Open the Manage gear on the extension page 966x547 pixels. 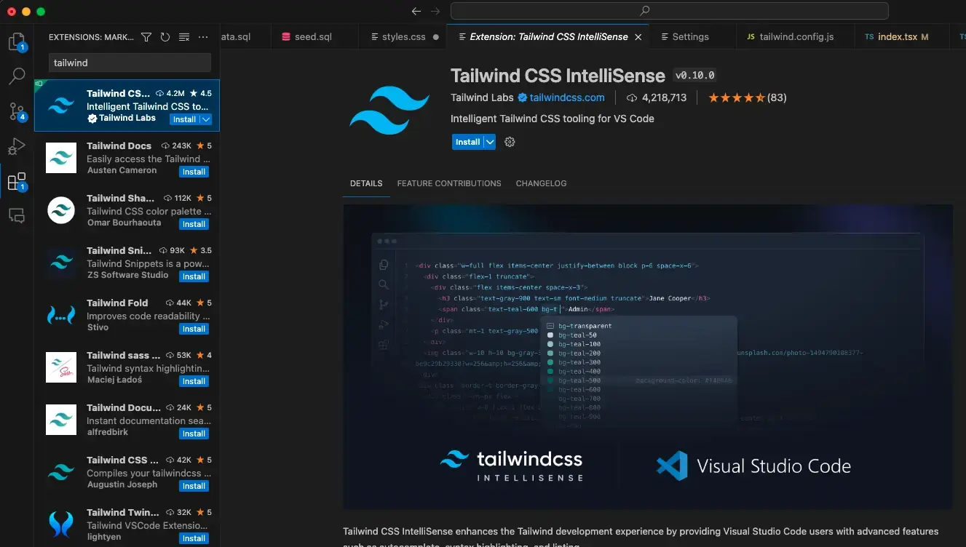(x=509, y=142)
